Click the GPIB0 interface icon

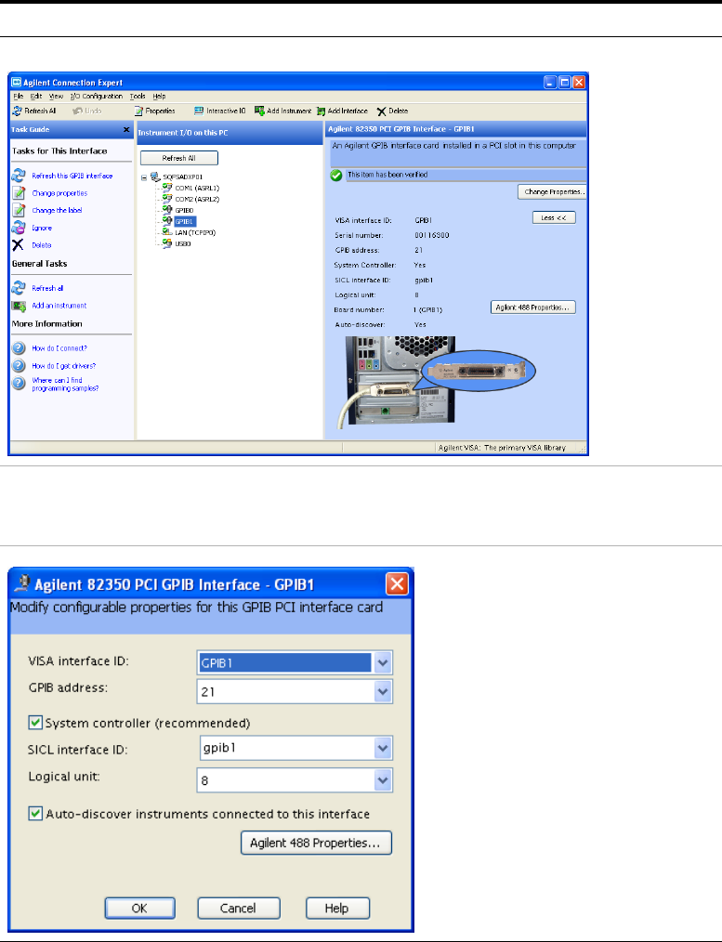tap(167, 210)
